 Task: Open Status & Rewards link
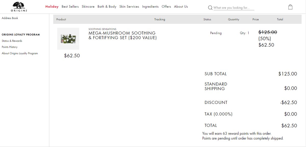[x=12, y=41]
